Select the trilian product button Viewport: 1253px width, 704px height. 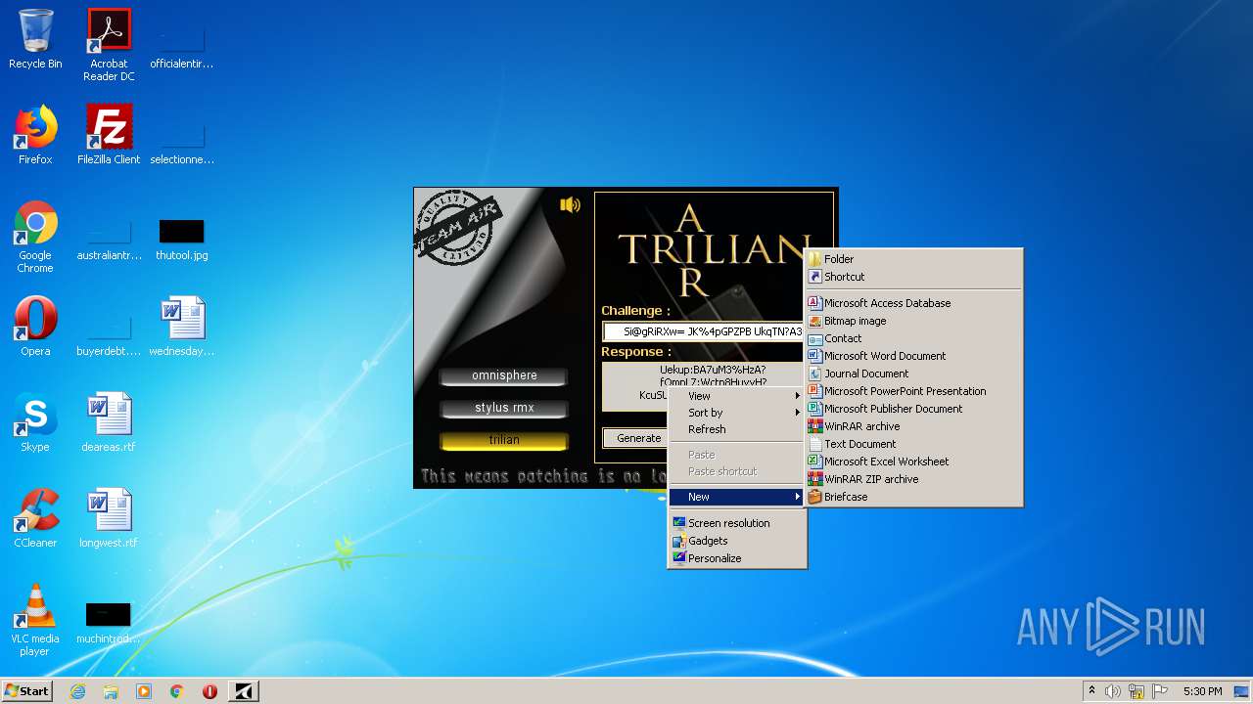click(x=504, y=440)
